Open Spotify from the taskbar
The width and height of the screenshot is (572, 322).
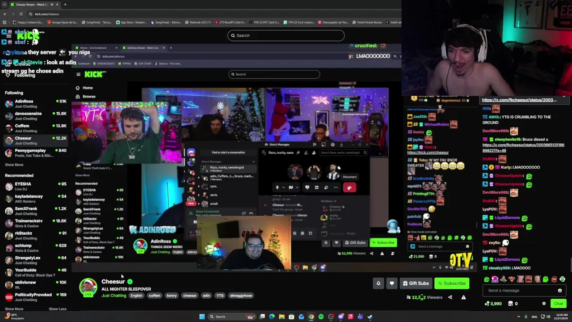pyautogui.click(x=321, y=317)
